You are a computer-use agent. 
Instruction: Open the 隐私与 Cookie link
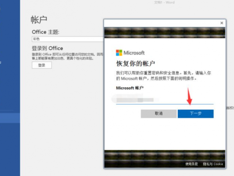213,164
